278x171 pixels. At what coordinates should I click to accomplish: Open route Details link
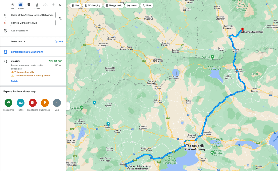pyautogui.click(x=15, y=81)
